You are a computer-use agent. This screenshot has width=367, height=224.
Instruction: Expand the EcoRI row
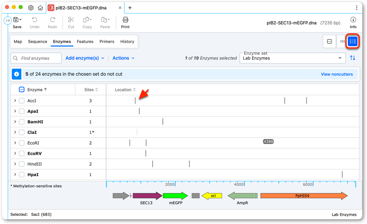(x=15, y=143)
